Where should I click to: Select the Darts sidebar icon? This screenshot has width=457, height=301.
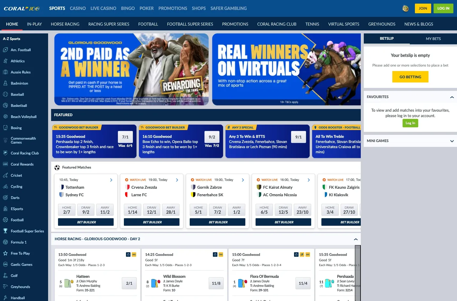5,198
